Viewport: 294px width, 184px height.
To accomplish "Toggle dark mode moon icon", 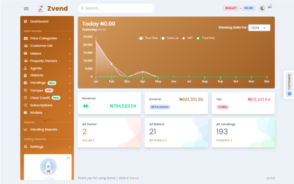I will [262, 8].
